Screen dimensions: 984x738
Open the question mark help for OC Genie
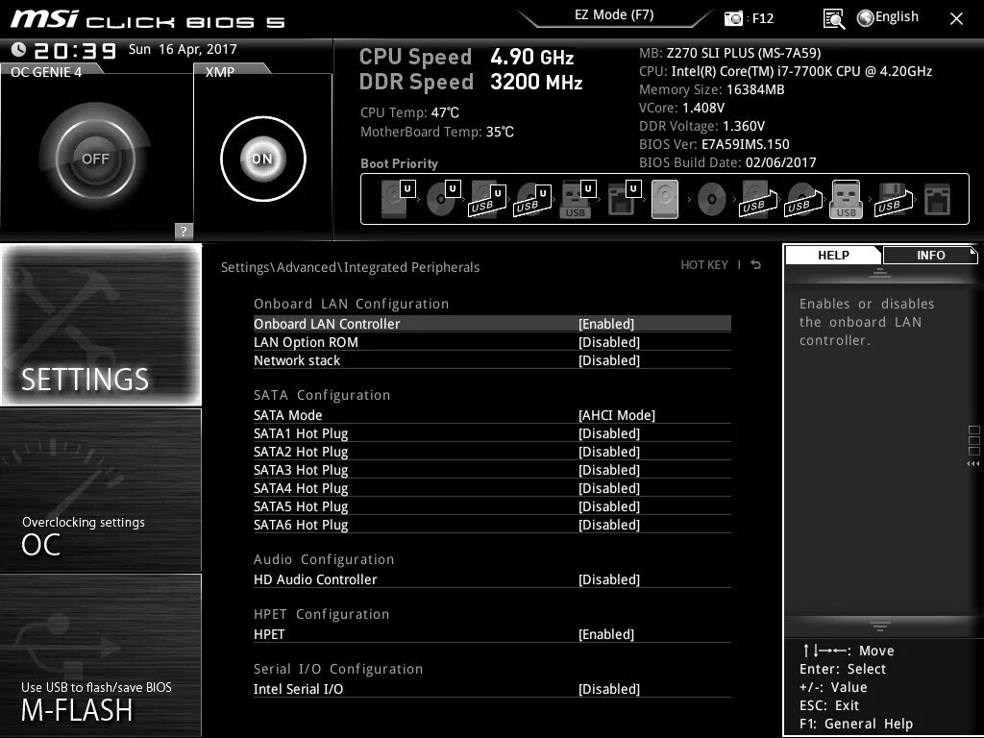coord(184,231)
